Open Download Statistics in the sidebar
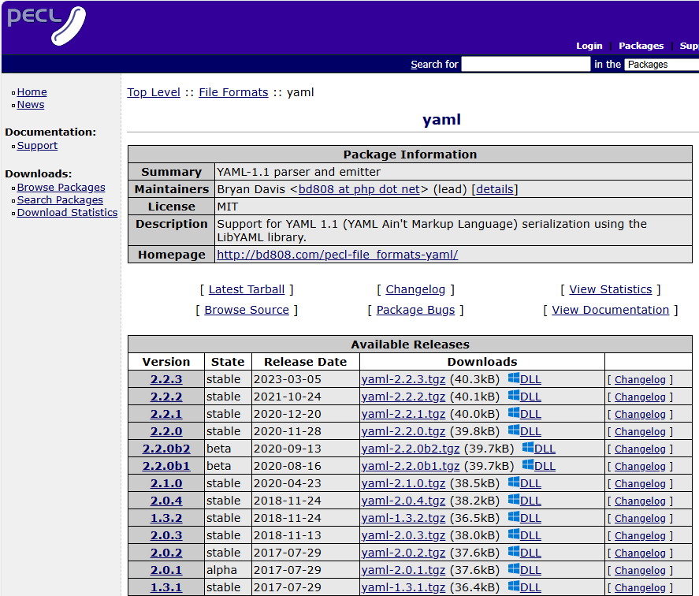 (x=67, y=212)
